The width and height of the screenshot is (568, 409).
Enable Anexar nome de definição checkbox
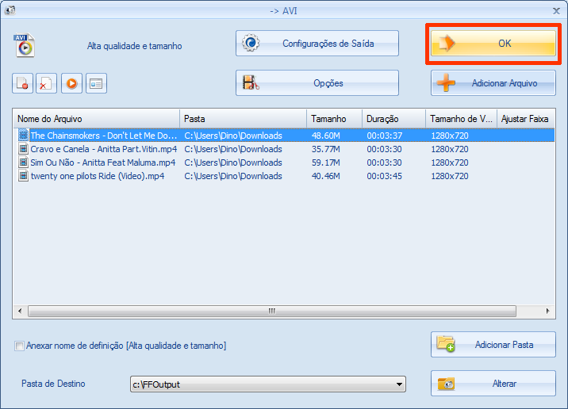19,346
